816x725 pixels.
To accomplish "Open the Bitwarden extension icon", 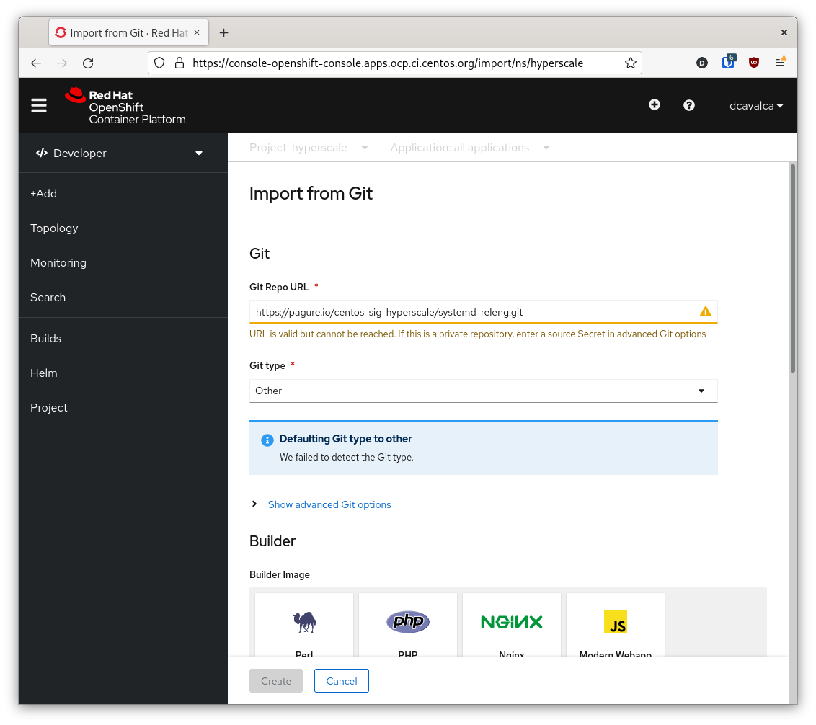I will [728, 62].
